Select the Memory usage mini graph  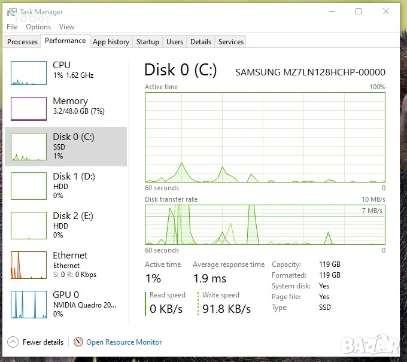[29, 109]
